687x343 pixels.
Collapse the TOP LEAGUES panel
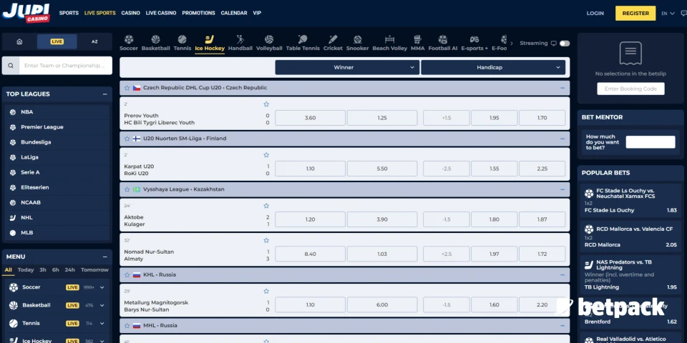[104, 94]
